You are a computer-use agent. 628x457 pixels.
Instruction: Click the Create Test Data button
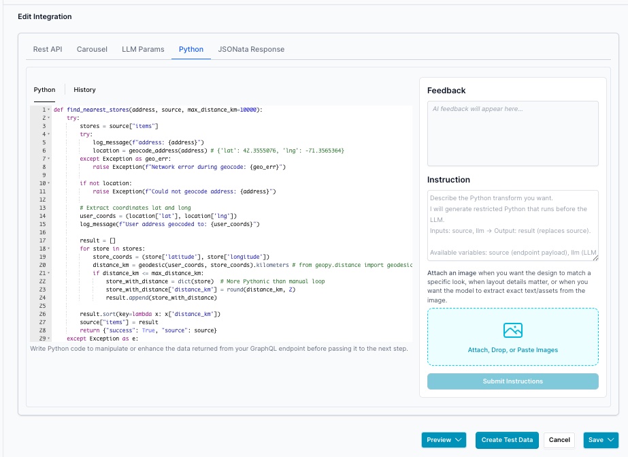pos(507,440)
